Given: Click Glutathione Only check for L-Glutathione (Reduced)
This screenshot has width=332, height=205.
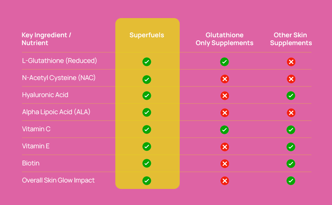Looking at the screenshot, I should [x=225, y=62].
